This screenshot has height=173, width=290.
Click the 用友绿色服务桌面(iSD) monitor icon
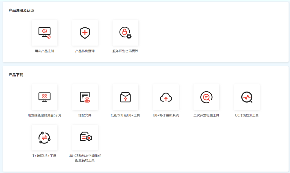coord(44,97)
